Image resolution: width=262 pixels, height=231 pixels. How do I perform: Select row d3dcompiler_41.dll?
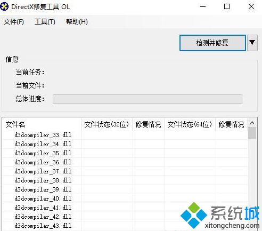125,208
